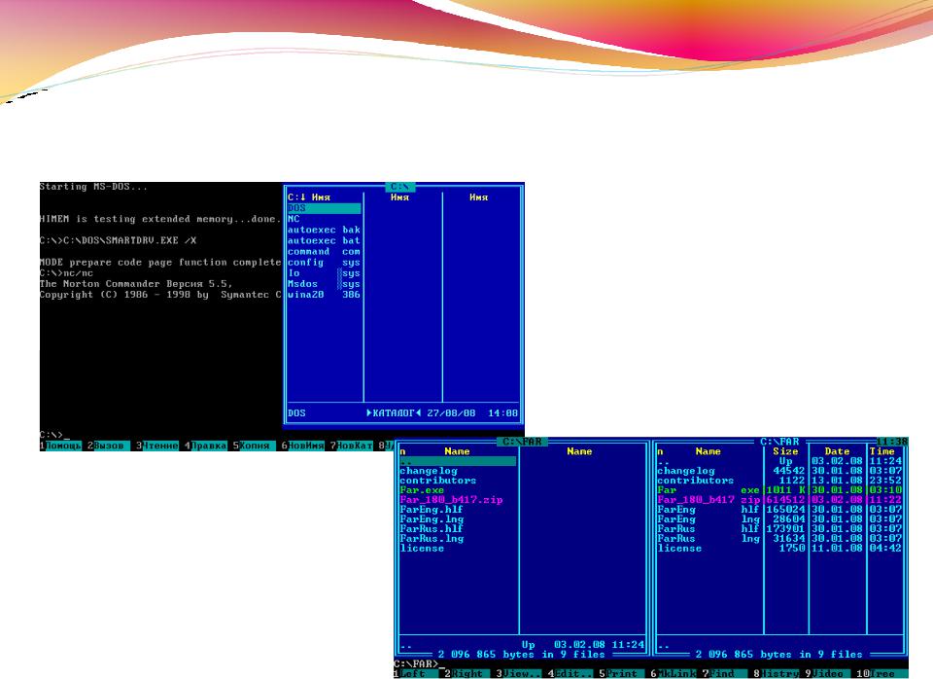Click the 7 НовКат key in Norton Commander
The image size is (933, 679).
pos(351,446)
